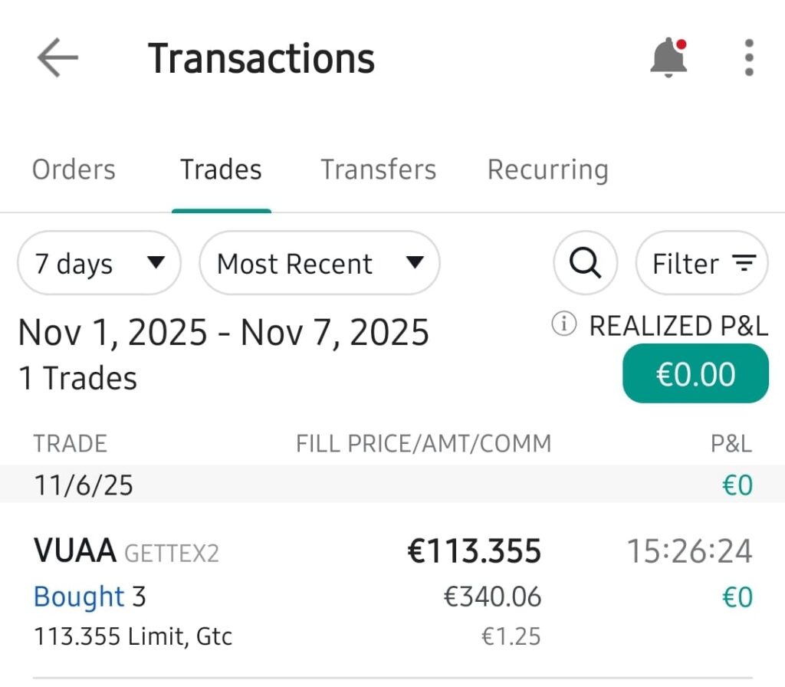
Task: Expand the 7 days period dropdown
Action: 99,264
